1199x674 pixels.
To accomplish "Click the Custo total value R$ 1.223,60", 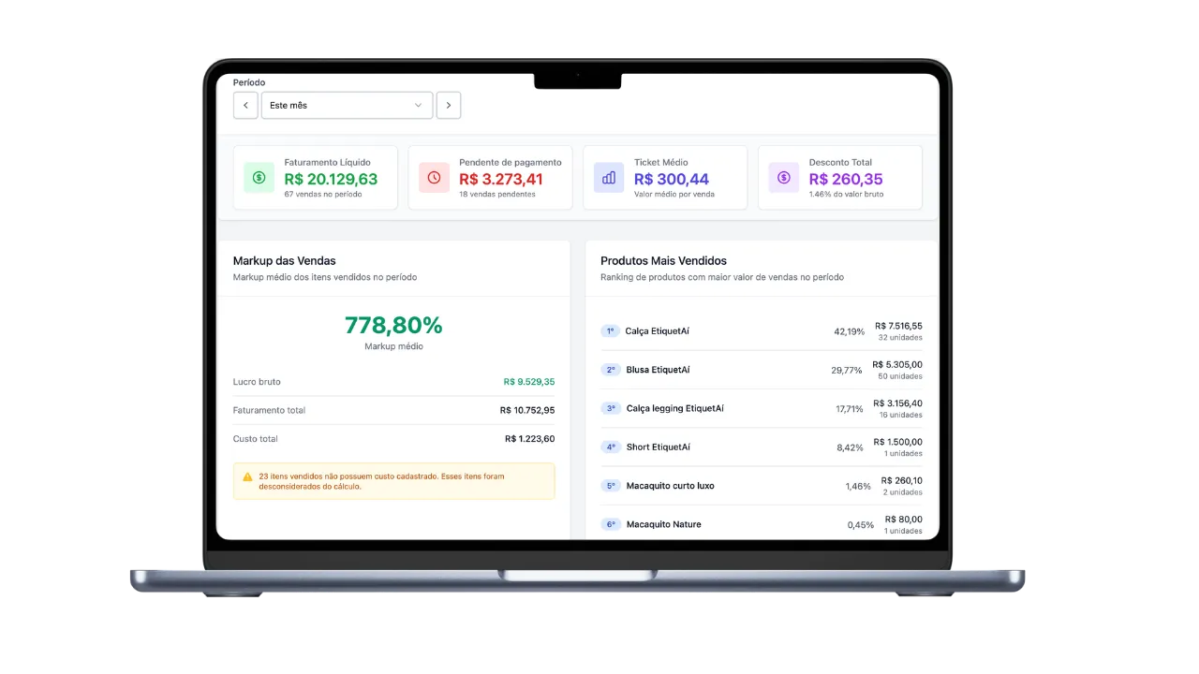I will point(530,439).
